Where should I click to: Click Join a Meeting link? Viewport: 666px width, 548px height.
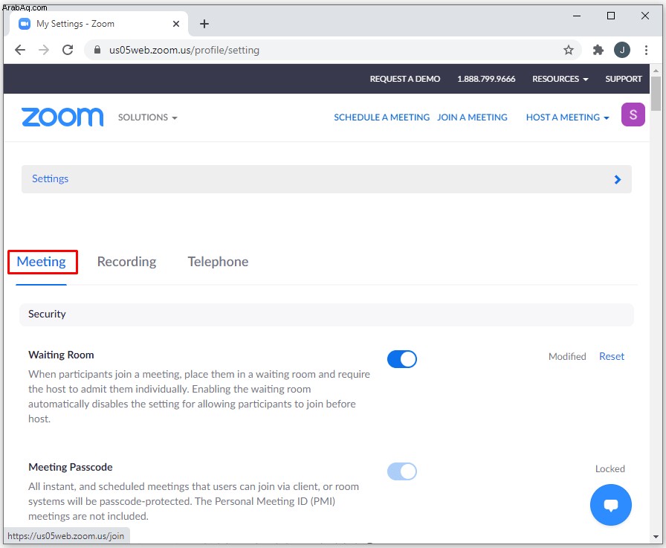pos(472,117)
